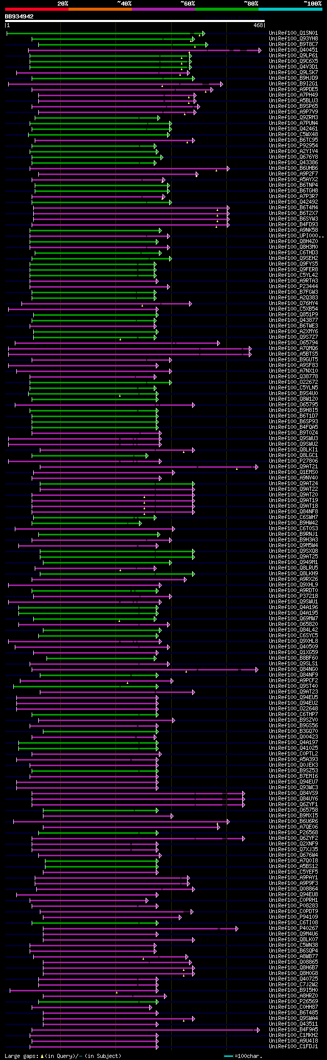Open the UniRef100_B9I2G1 entry label
The height and width of the screenshot is (1060, 327).
coord(293,83)
